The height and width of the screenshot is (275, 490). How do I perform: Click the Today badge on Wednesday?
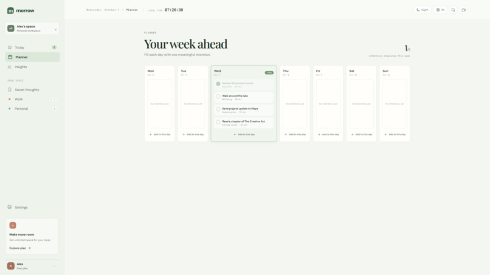pyautogui.click(x=269, y=73)
